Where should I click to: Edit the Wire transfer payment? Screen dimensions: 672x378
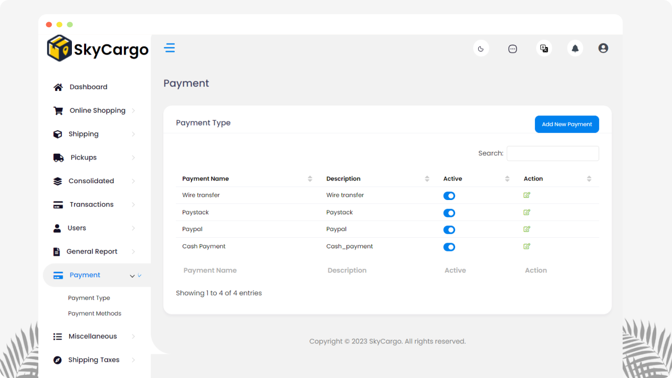pos(527,195)
